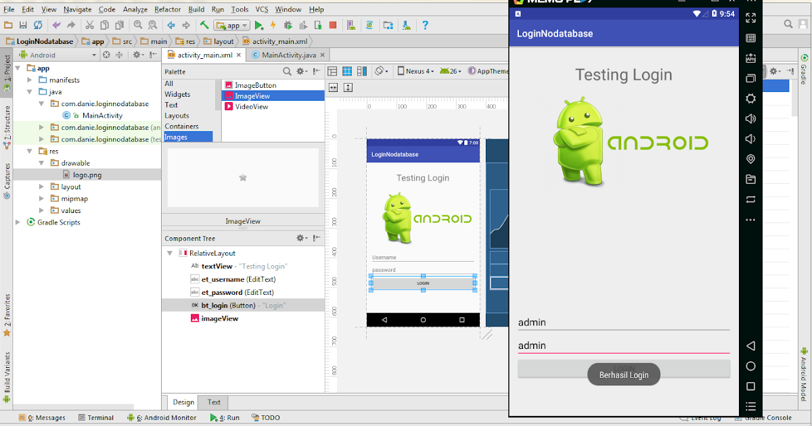Expand the manifests folder node
Viewport: 812px width, 426px height.
(x=30, y=80)
